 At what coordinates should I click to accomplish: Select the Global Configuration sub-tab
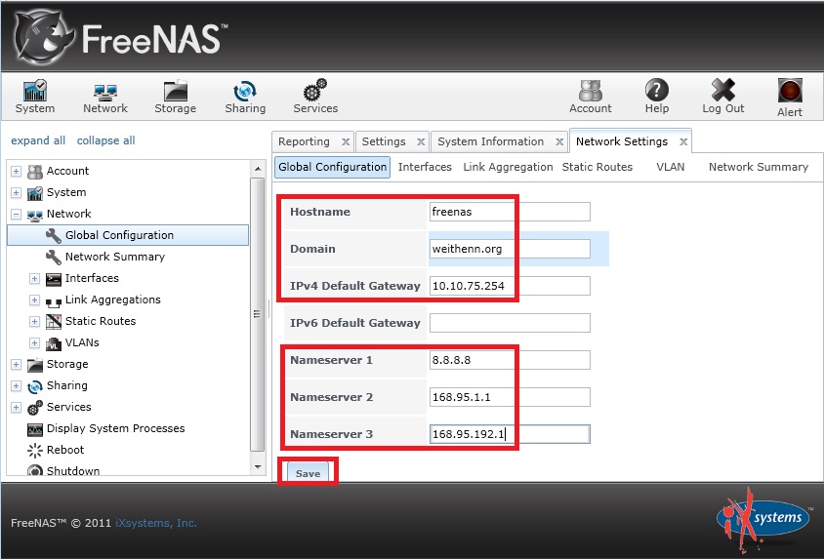click(x=332, y=167)
